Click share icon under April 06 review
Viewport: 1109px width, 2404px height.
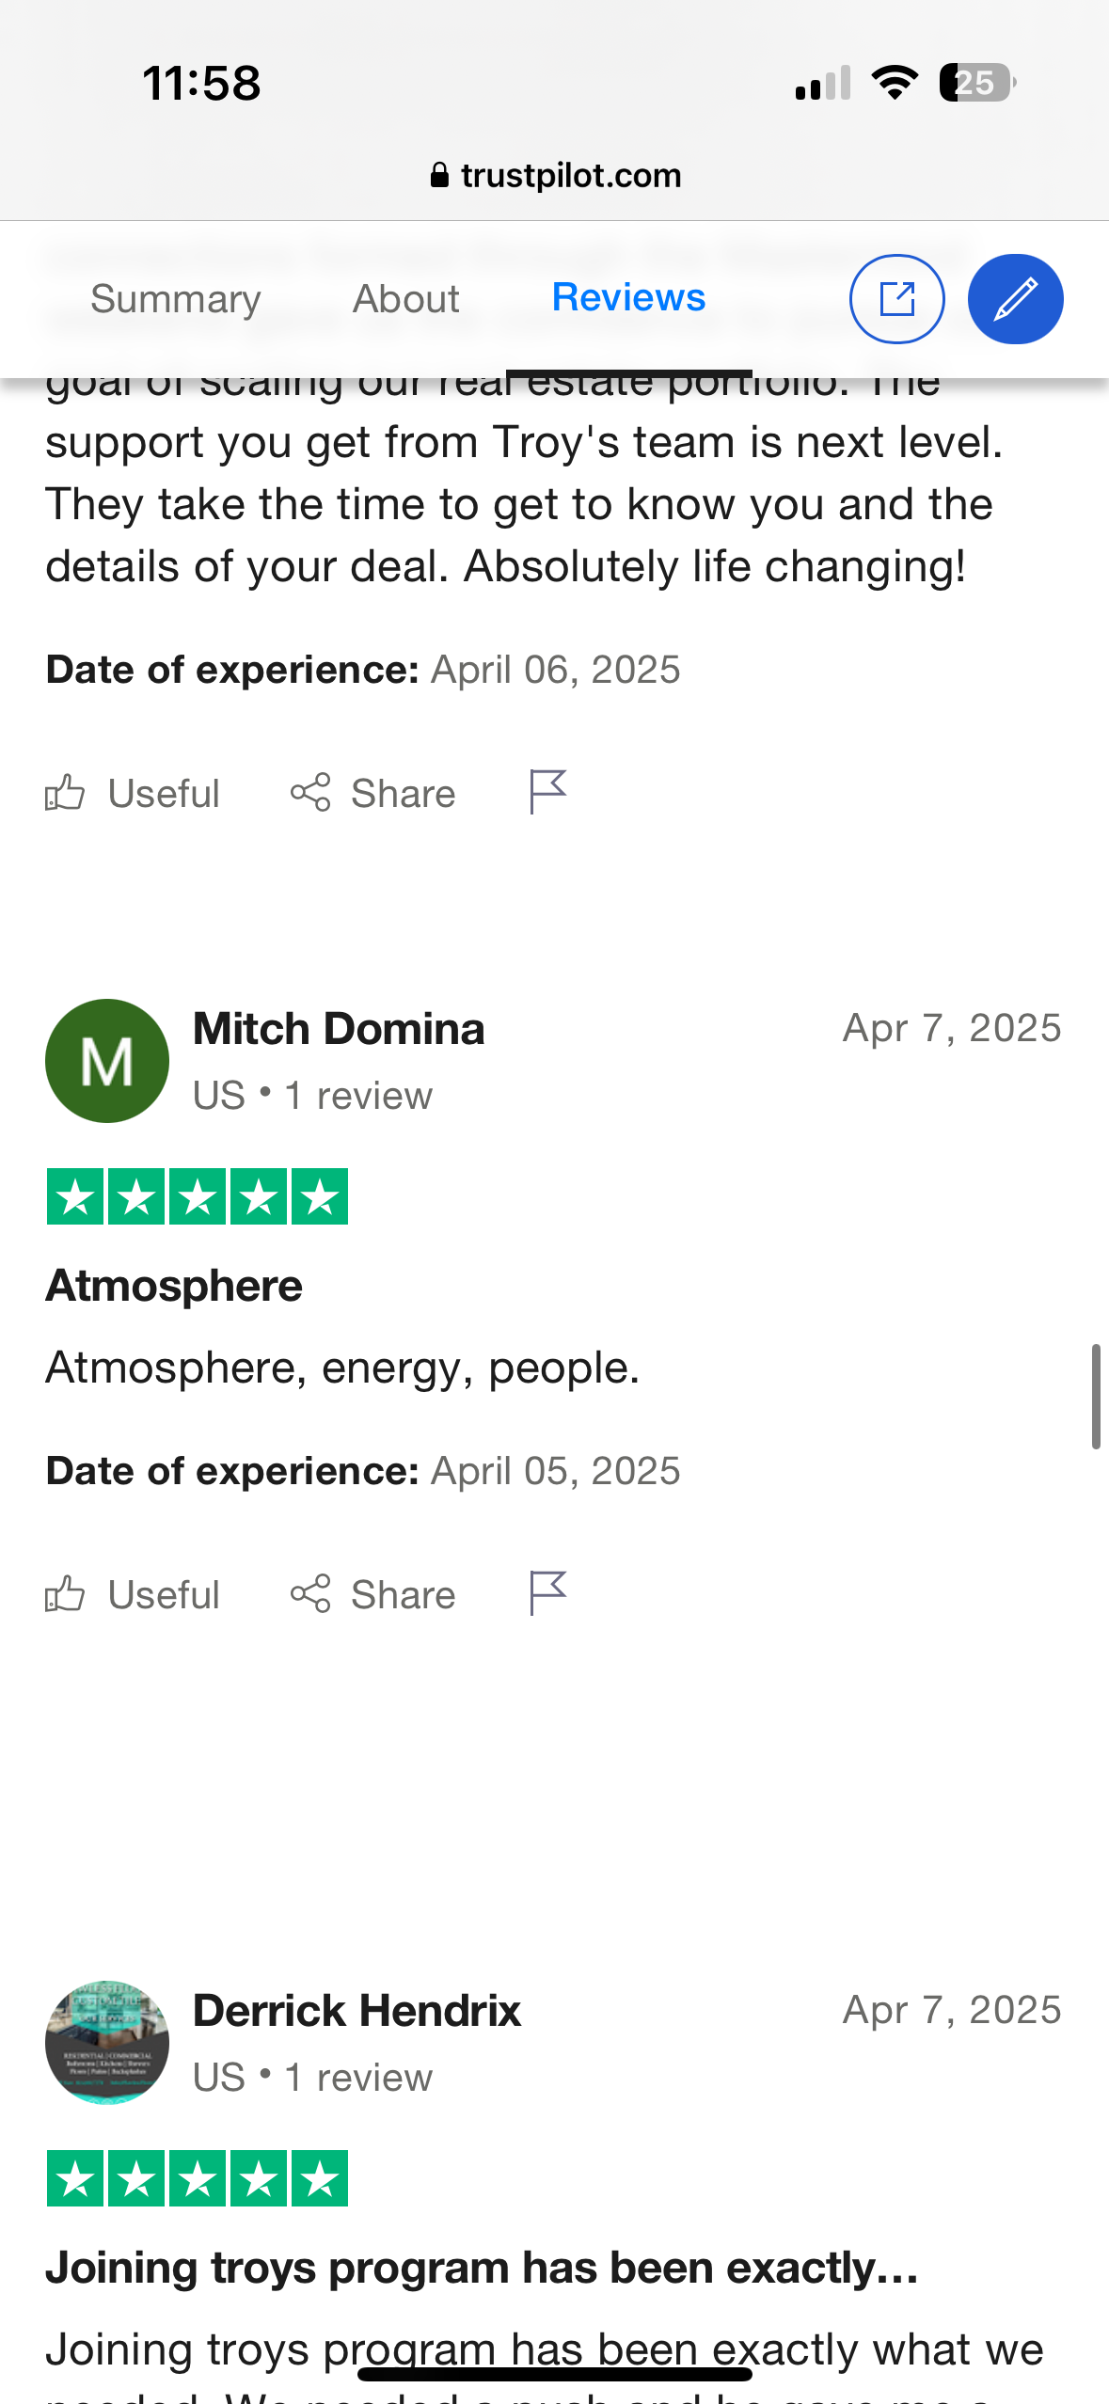tap(310, 793)
